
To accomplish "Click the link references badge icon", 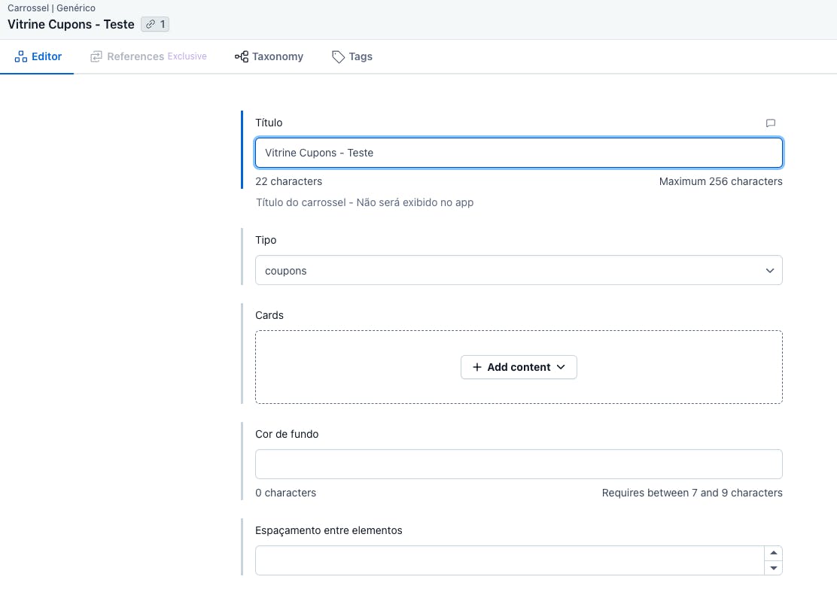I will (x=151, y=24).
